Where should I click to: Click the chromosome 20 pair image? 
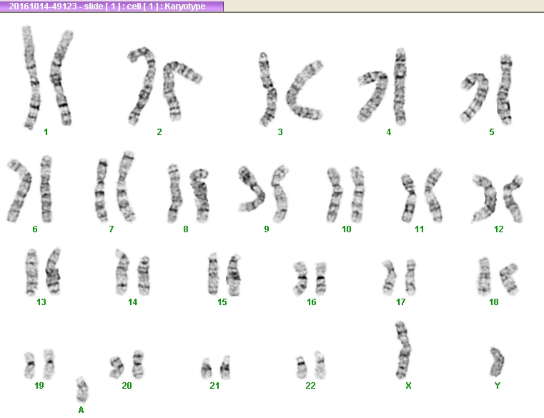click(127, 364)
